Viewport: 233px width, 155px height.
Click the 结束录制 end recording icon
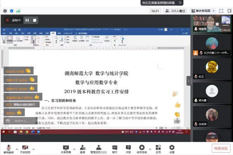(x=142, y=148)
